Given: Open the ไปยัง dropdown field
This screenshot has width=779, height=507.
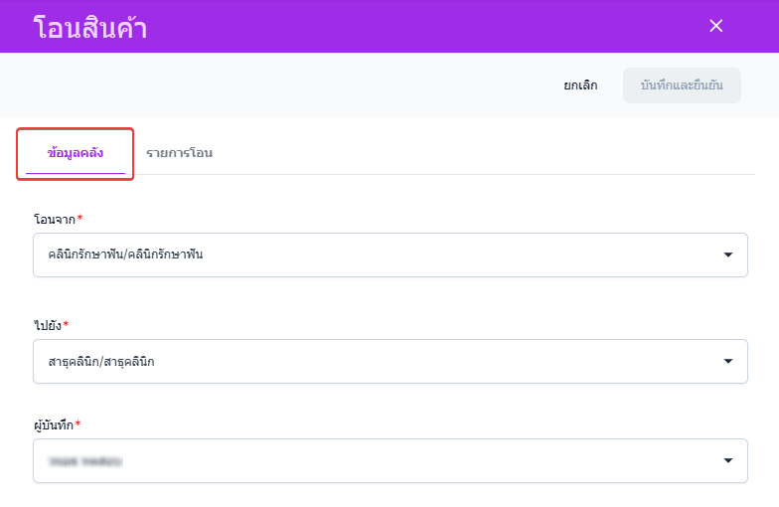Looking at the screenshot, I should click(389, 362).
